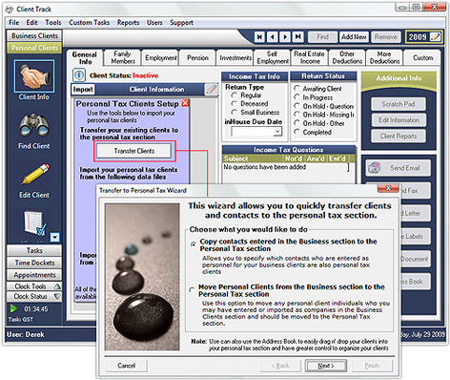Click the Transfer Clients button
450x380 pixels.
[x=134, y=151]
